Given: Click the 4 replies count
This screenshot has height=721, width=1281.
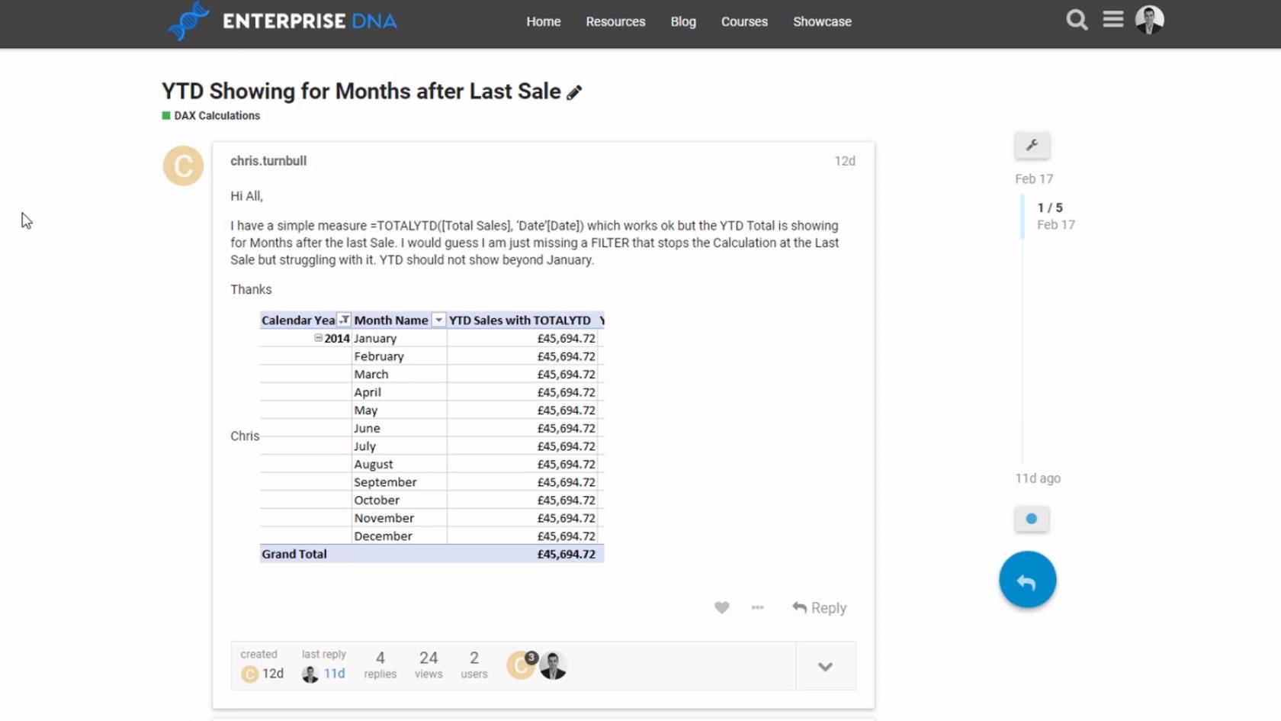Looking at the screenshot, I should coord(380,665).
